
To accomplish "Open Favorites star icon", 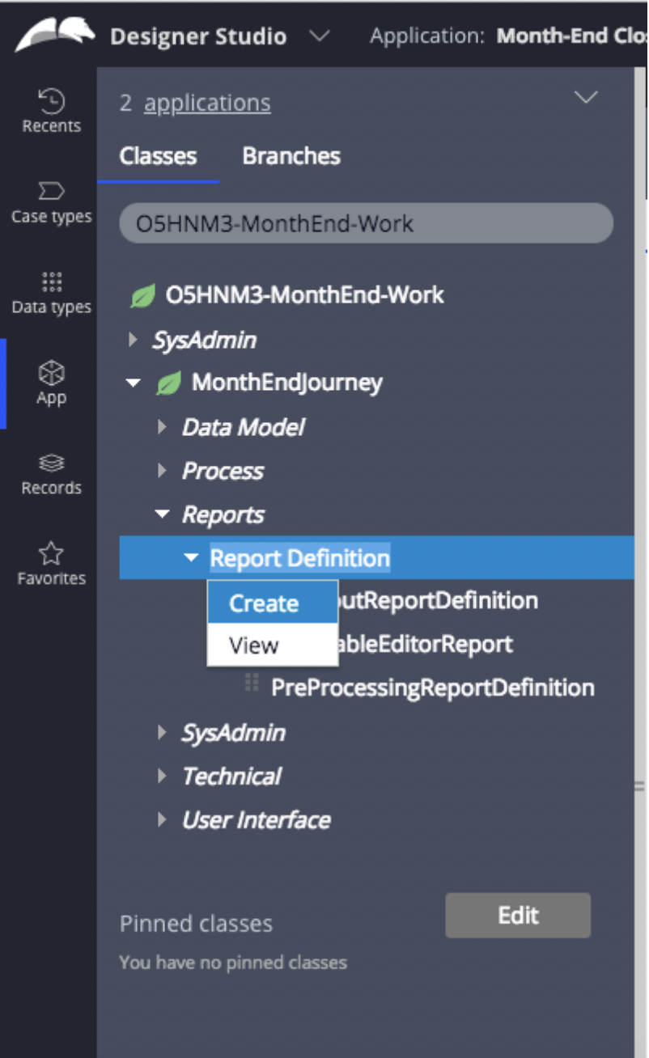I will [51, 553].
